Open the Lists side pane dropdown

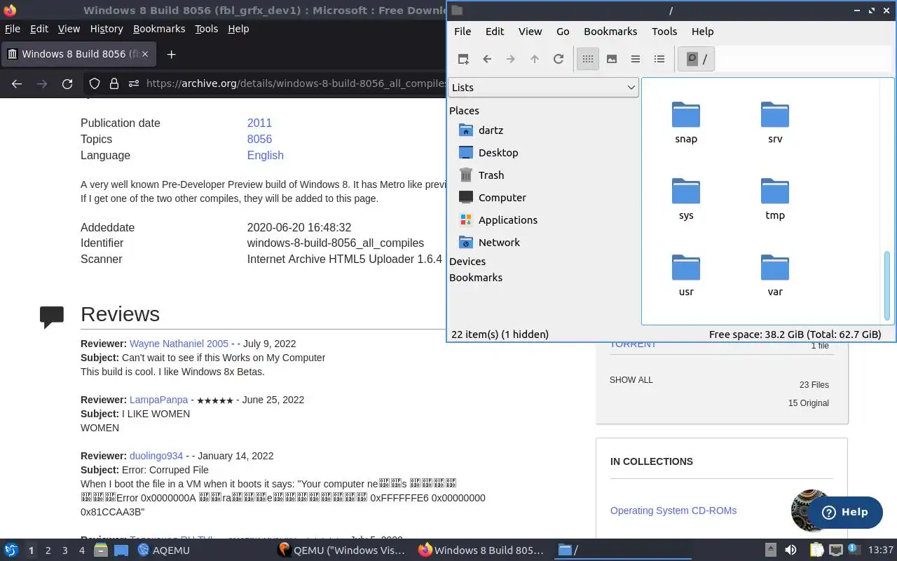click(543, 87)
